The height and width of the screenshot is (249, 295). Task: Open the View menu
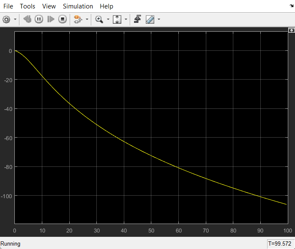[49, 6]
